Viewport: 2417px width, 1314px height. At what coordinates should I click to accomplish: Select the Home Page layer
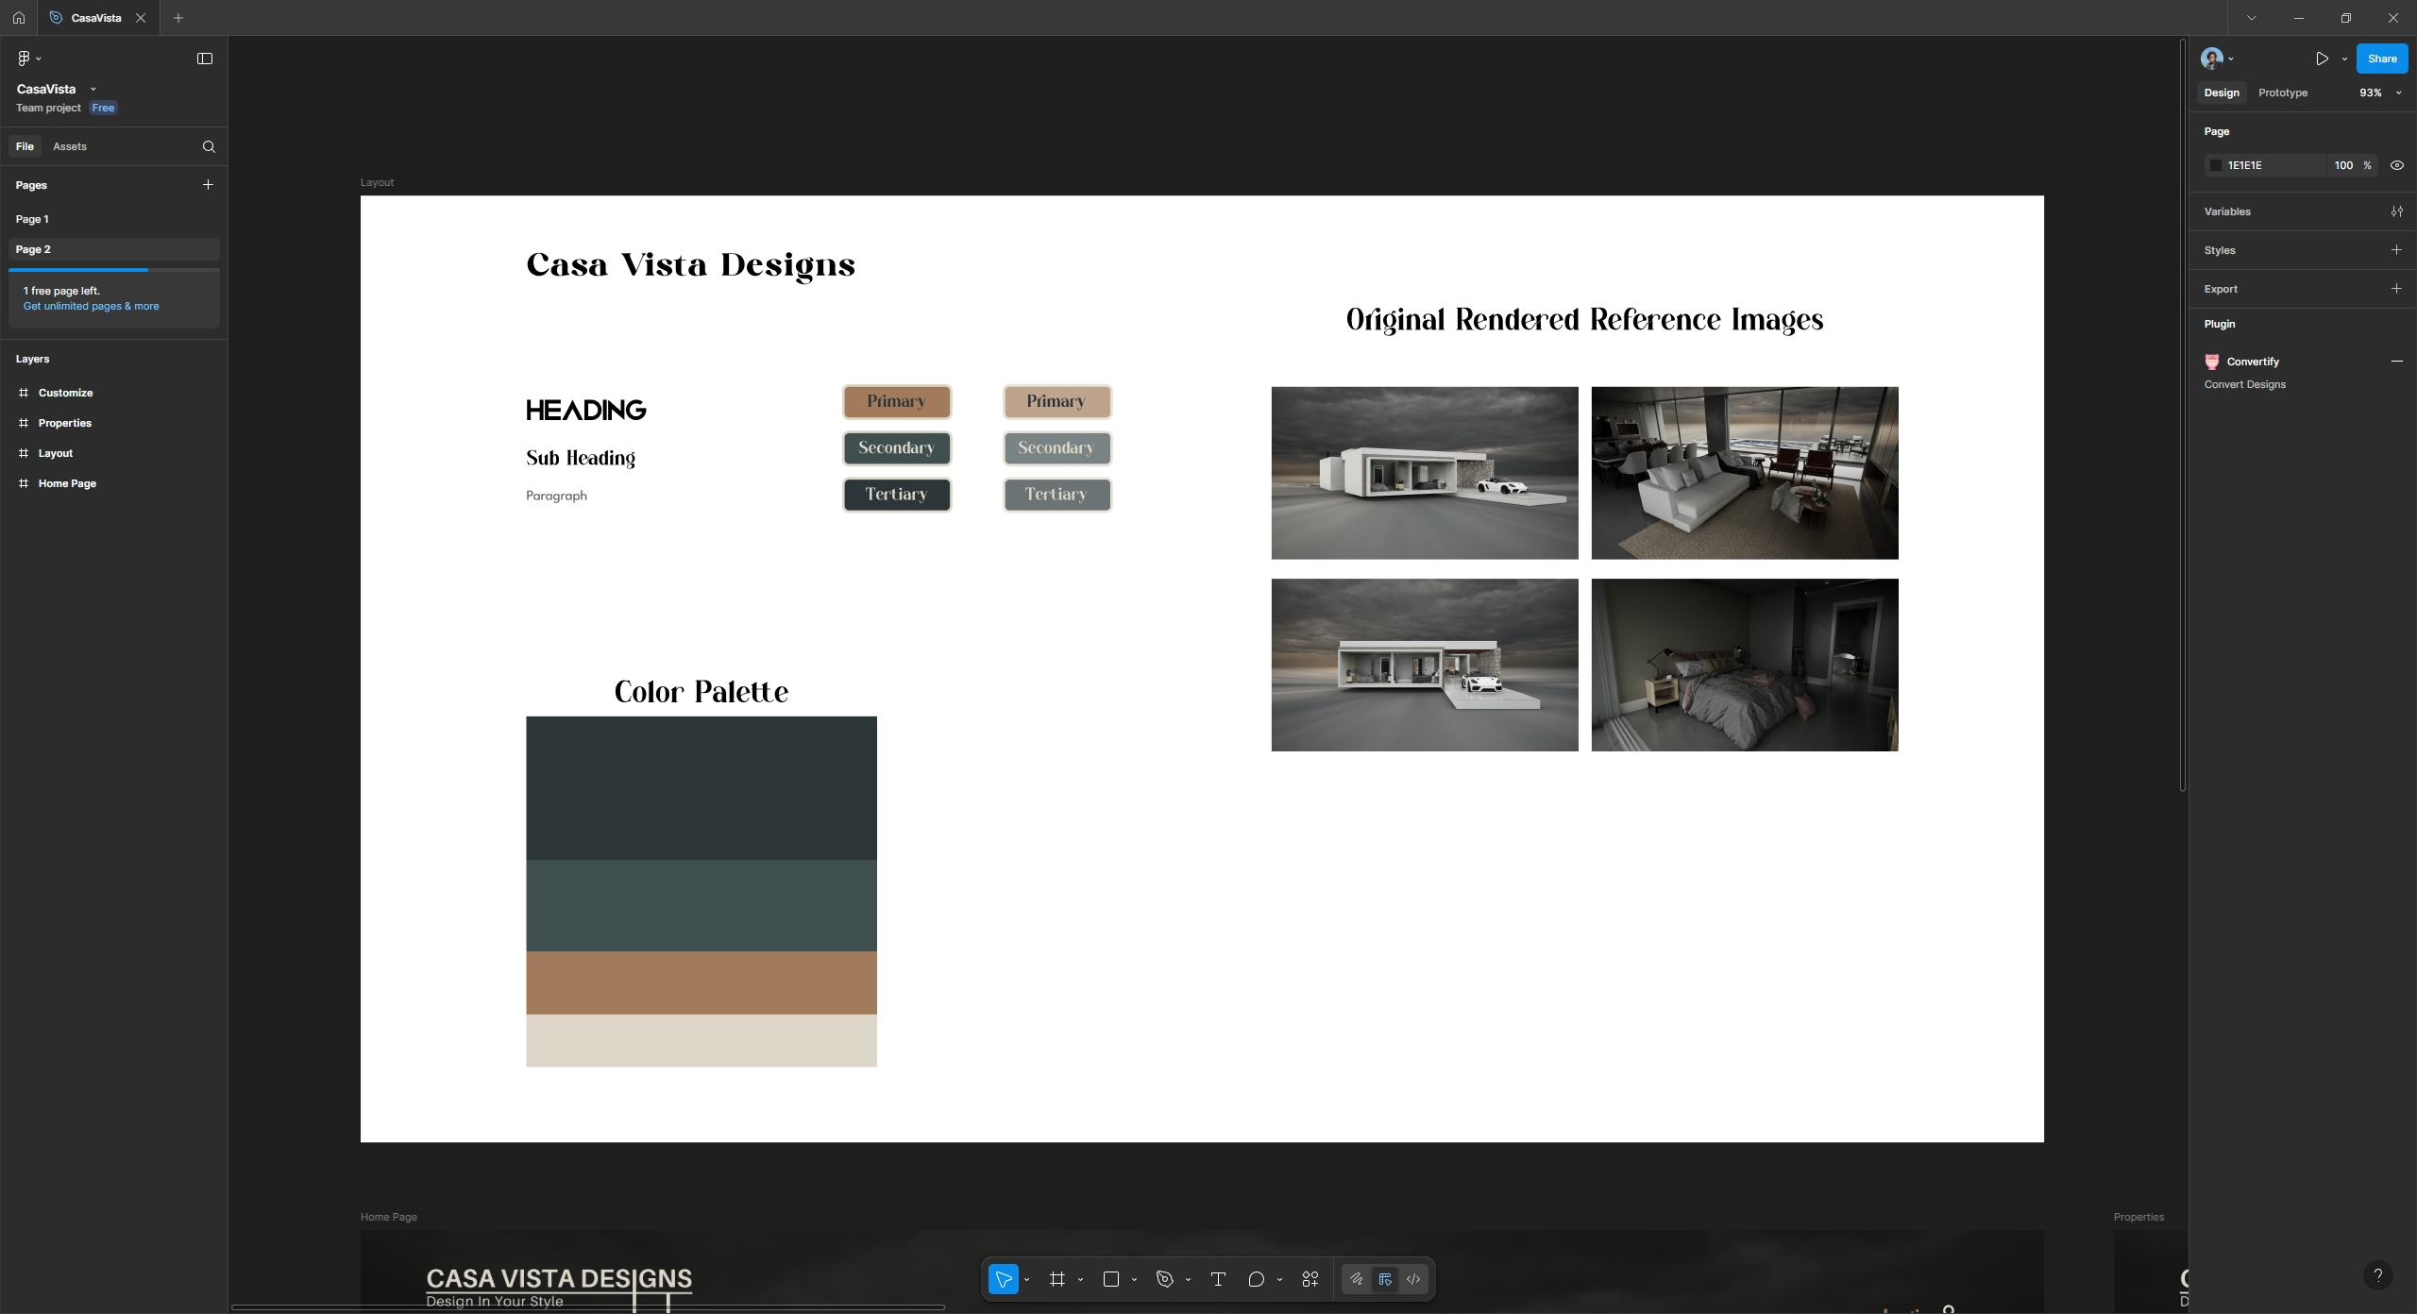(67, 483)
